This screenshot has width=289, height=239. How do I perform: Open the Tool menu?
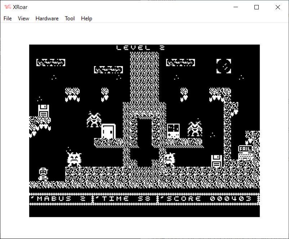coord(70,18)
